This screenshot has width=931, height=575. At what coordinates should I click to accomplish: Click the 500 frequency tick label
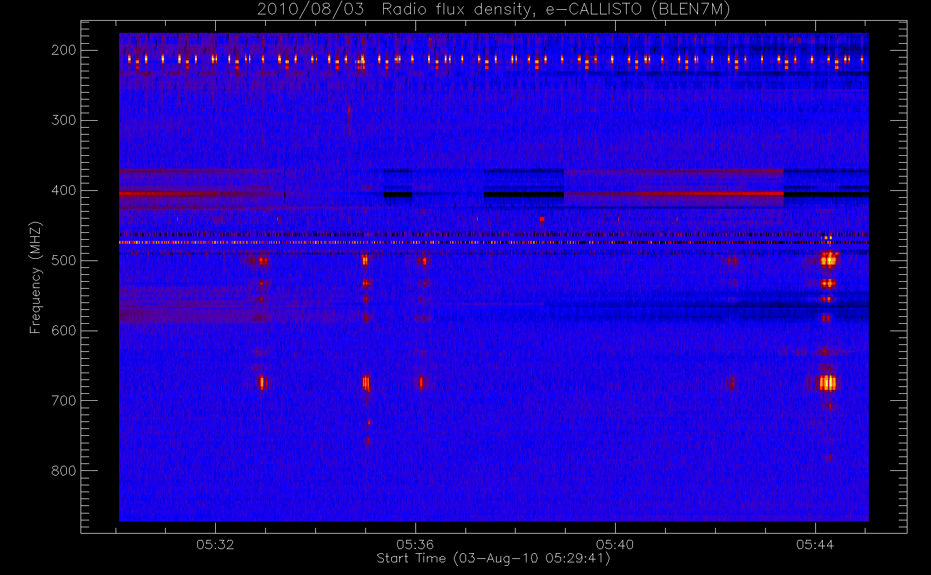click(x=63, y=260)
